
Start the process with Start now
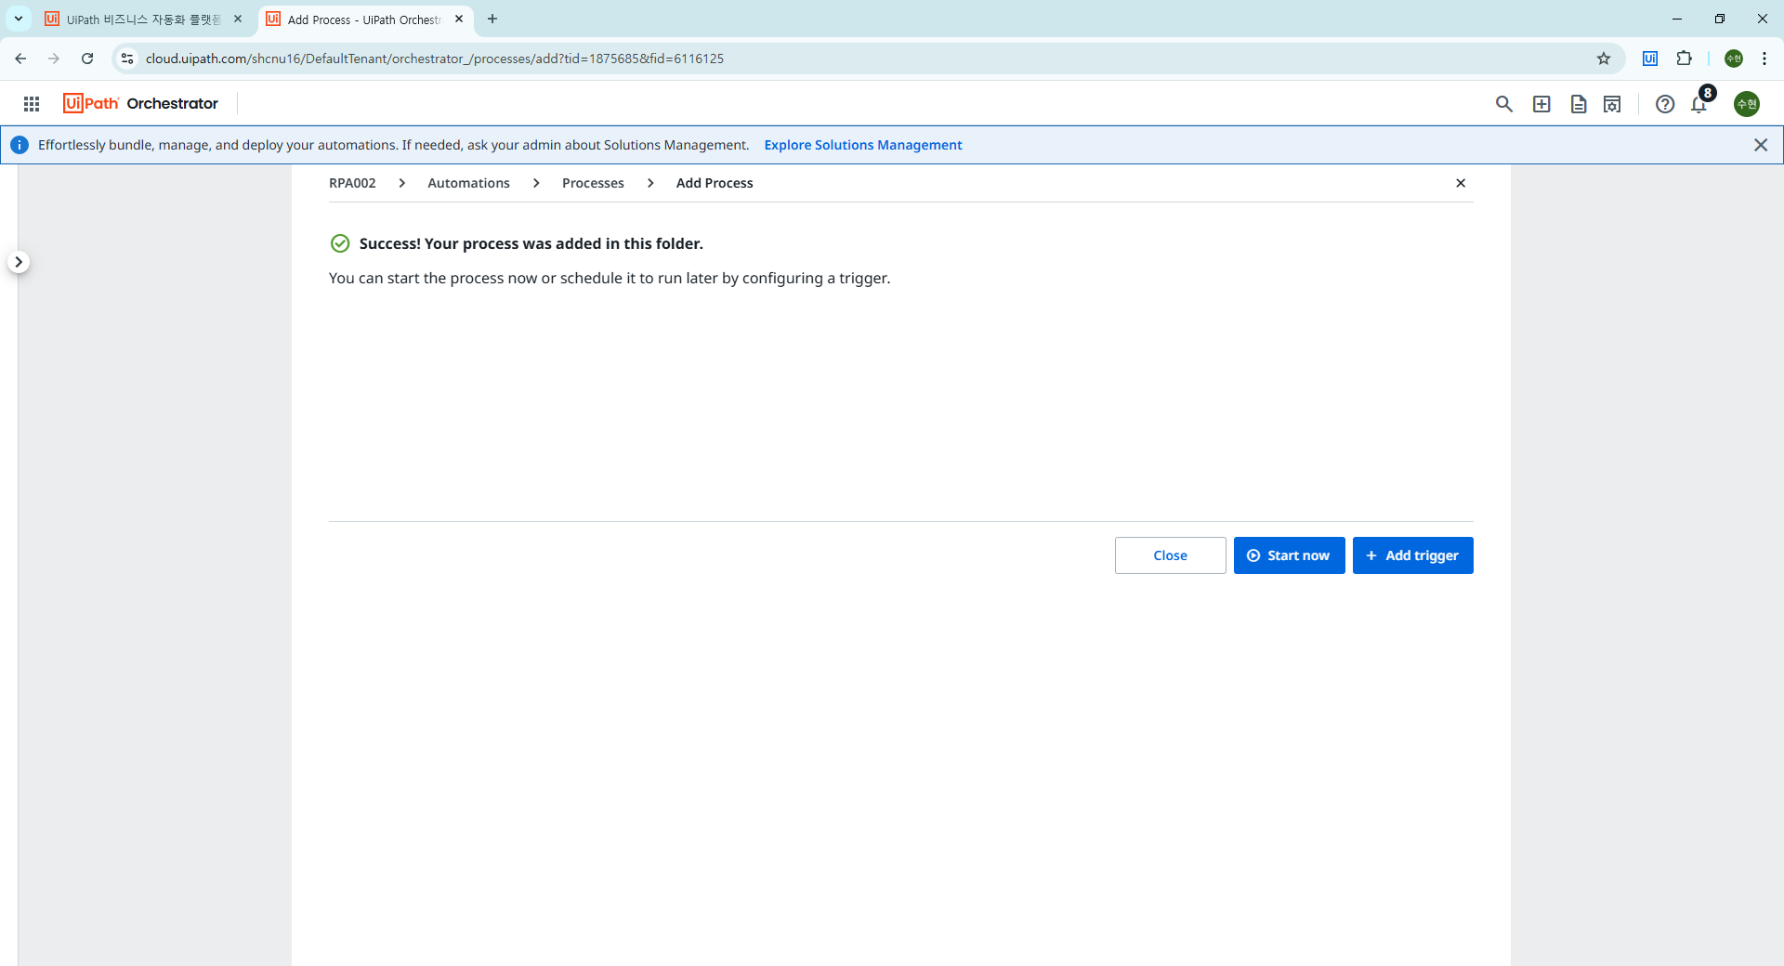(1290, 555)
